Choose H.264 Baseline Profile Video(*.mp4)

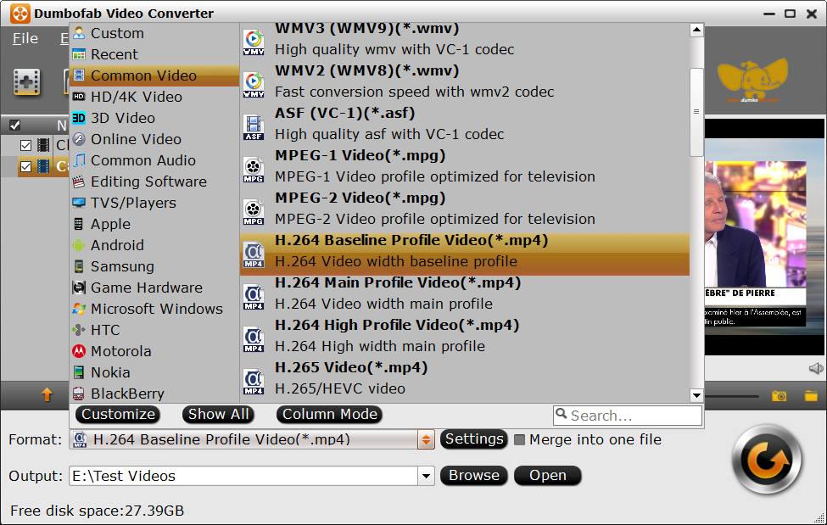point(465,254)
